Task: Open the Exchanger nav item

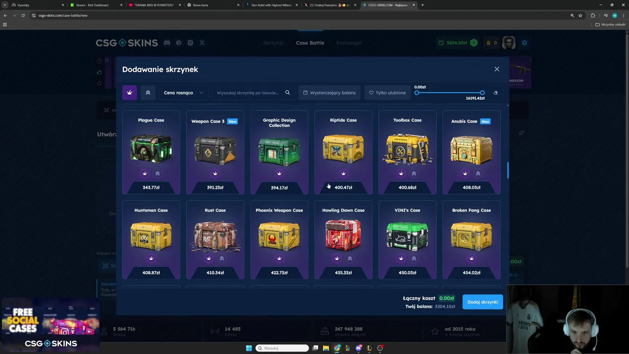Action: pos(349,43)
